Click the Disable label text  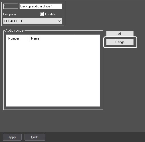click(x=50, y=14)
